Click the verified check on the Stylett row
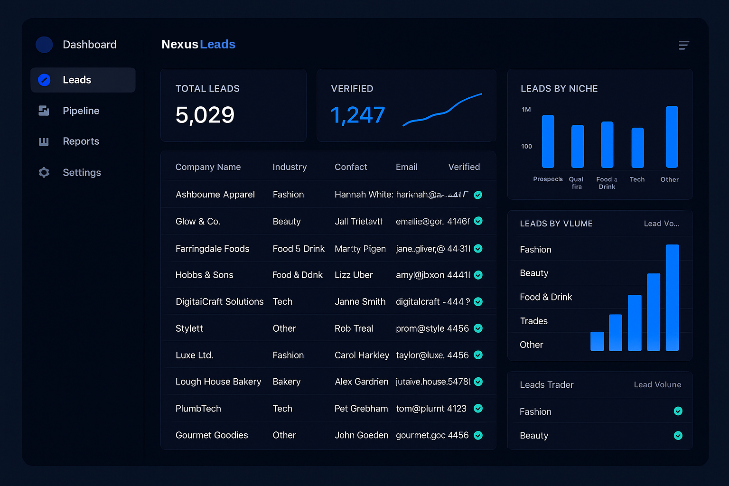This screenshot has width=729, height=486. (x=477, y=328)
